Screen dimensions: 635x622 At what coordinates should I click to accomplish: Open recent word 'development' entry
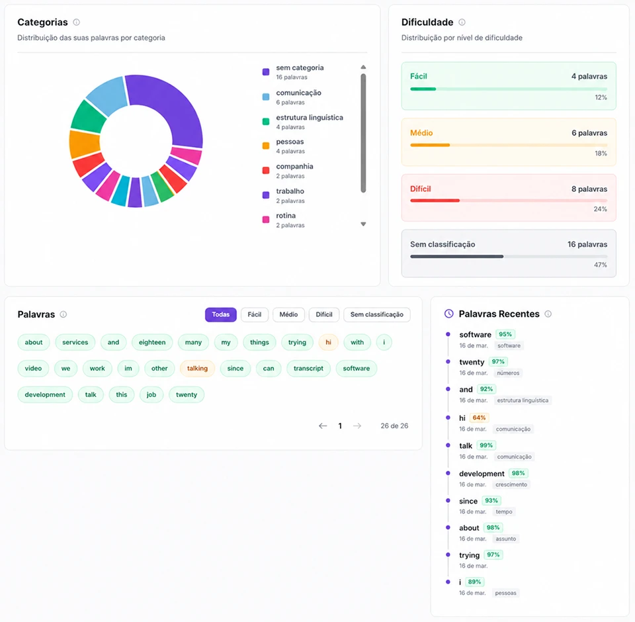(x=482, y=473)
